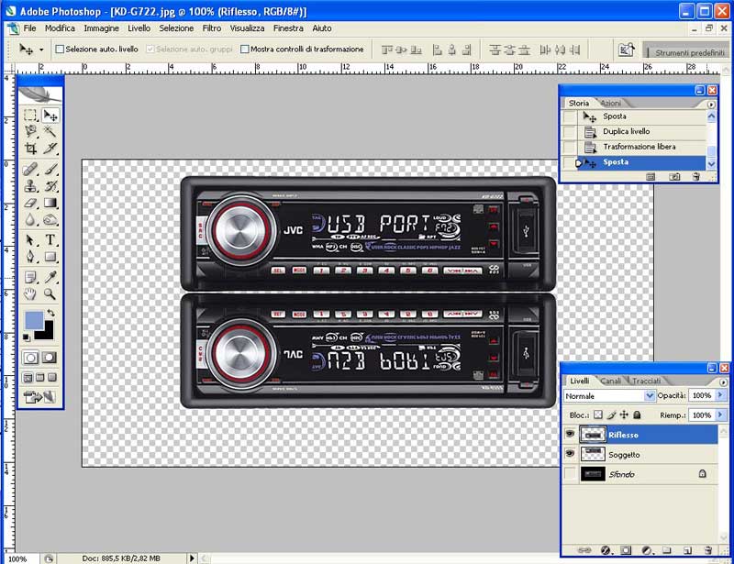
Task: Activate the Pen tool
Action: [x=30, y=257]
